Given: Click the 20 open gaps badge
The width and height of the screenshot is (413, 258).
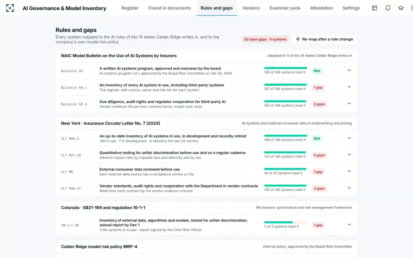Looking at the screenshot, I should pyautogui.click(x=265, y=39).
